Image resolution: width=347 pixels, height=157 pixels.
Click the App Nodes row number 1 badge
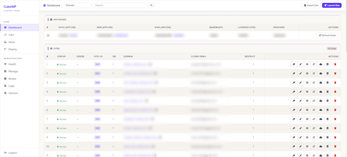coord(48,35)
